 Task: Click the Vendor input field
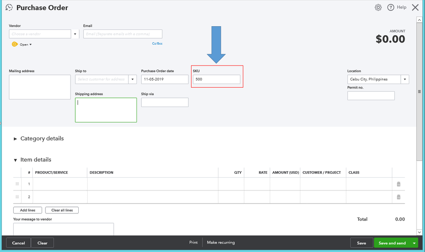(40, 34)
